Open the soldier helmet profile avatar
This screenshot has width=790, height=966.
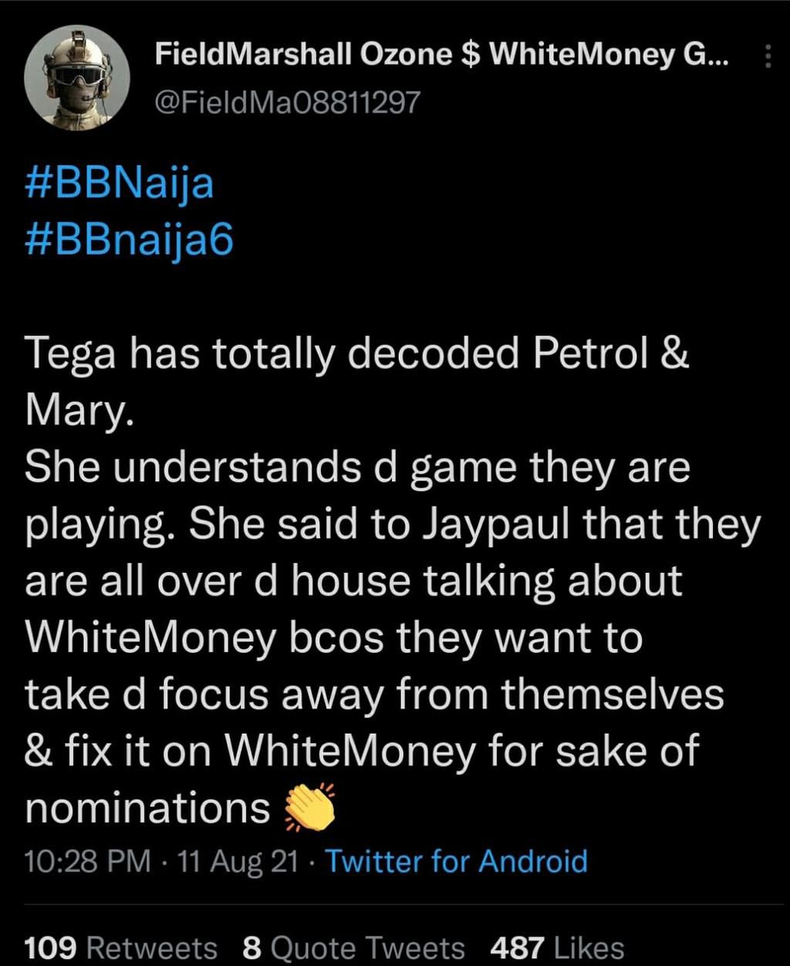[x=77, y=77]
